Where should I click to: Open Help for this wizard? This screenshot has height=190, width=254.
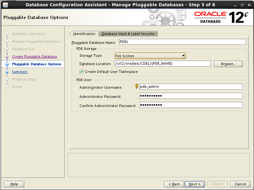tap(14, 184)
